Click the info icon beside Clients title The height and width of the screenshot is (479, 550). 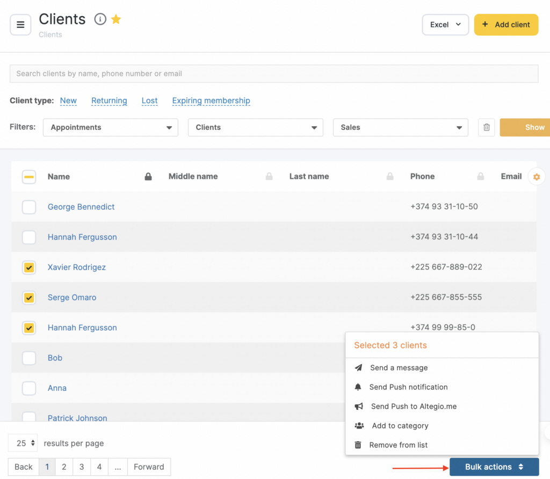click(x=100, y=19)
